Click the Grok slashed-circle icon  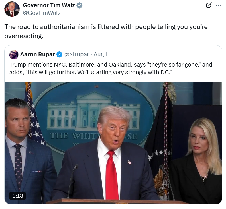pyautogui.click(x=208, y=5)
